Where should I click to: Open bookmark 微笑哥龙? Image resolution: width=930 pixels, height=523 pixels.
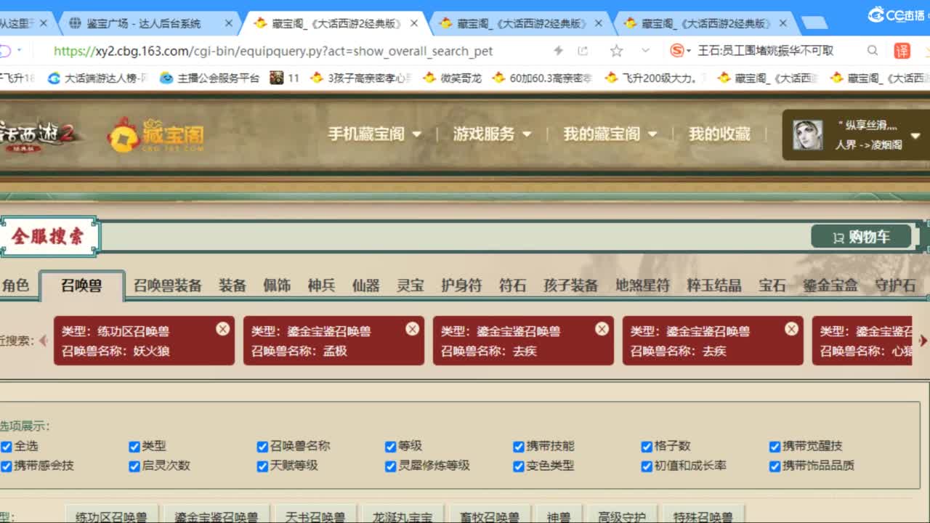click(453, 78)
